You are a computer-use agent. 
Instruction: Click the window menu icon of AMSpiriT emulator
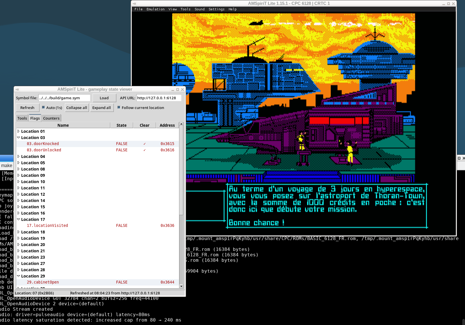[x=134, y=3]
